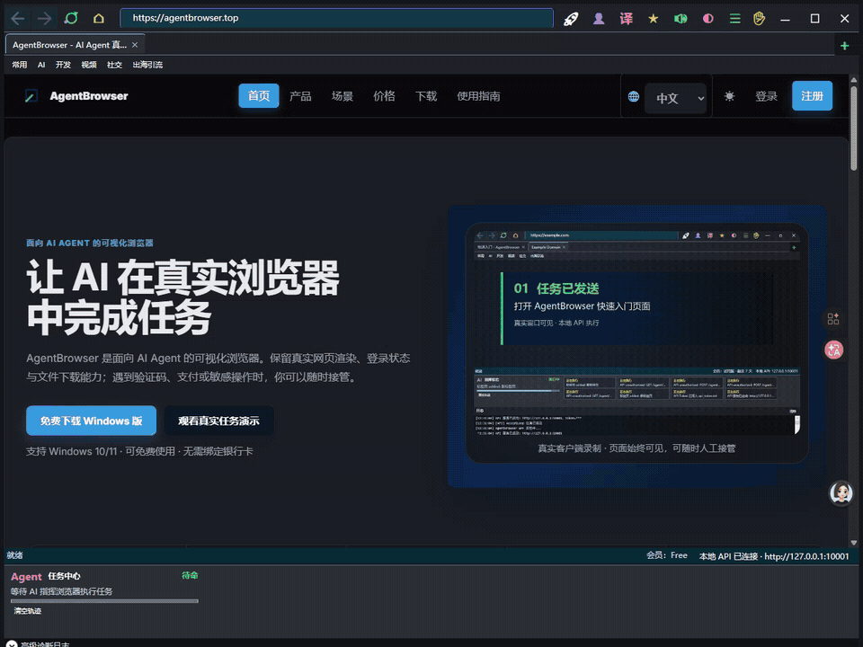The height and width of the screenshot is (647, 863).
Task: Click the pink floating translate icon
Action: pyautogui.click(x=834, y=350)
